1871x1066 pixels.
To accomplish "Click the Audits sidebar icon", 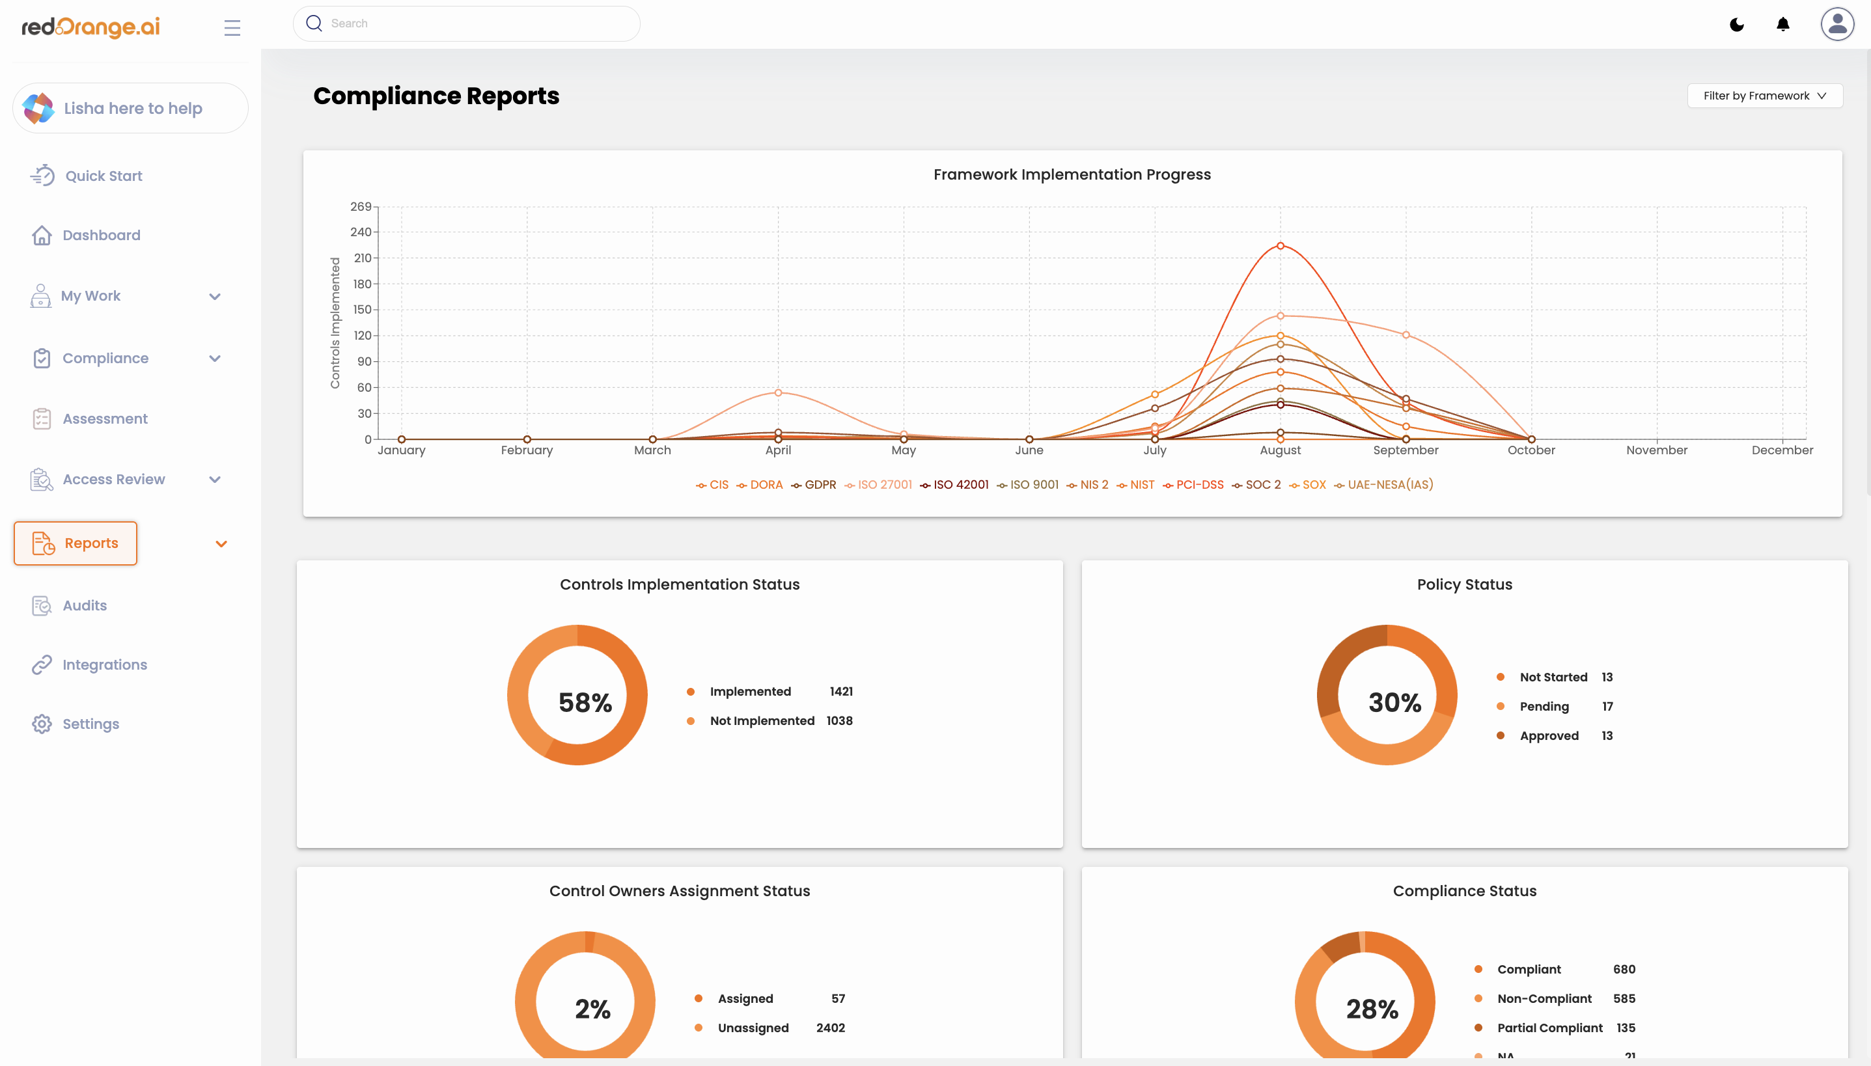I will click(x=42, y=605).
